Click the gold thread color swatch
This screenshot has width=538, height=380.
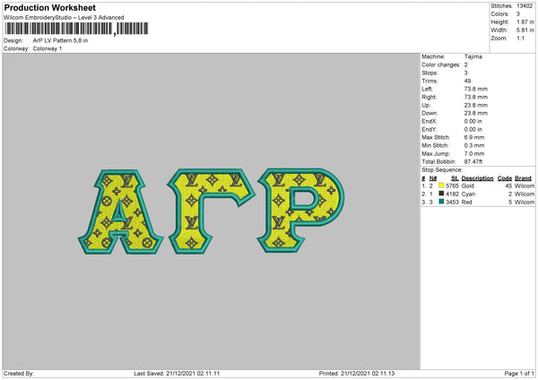coord(441,186)
